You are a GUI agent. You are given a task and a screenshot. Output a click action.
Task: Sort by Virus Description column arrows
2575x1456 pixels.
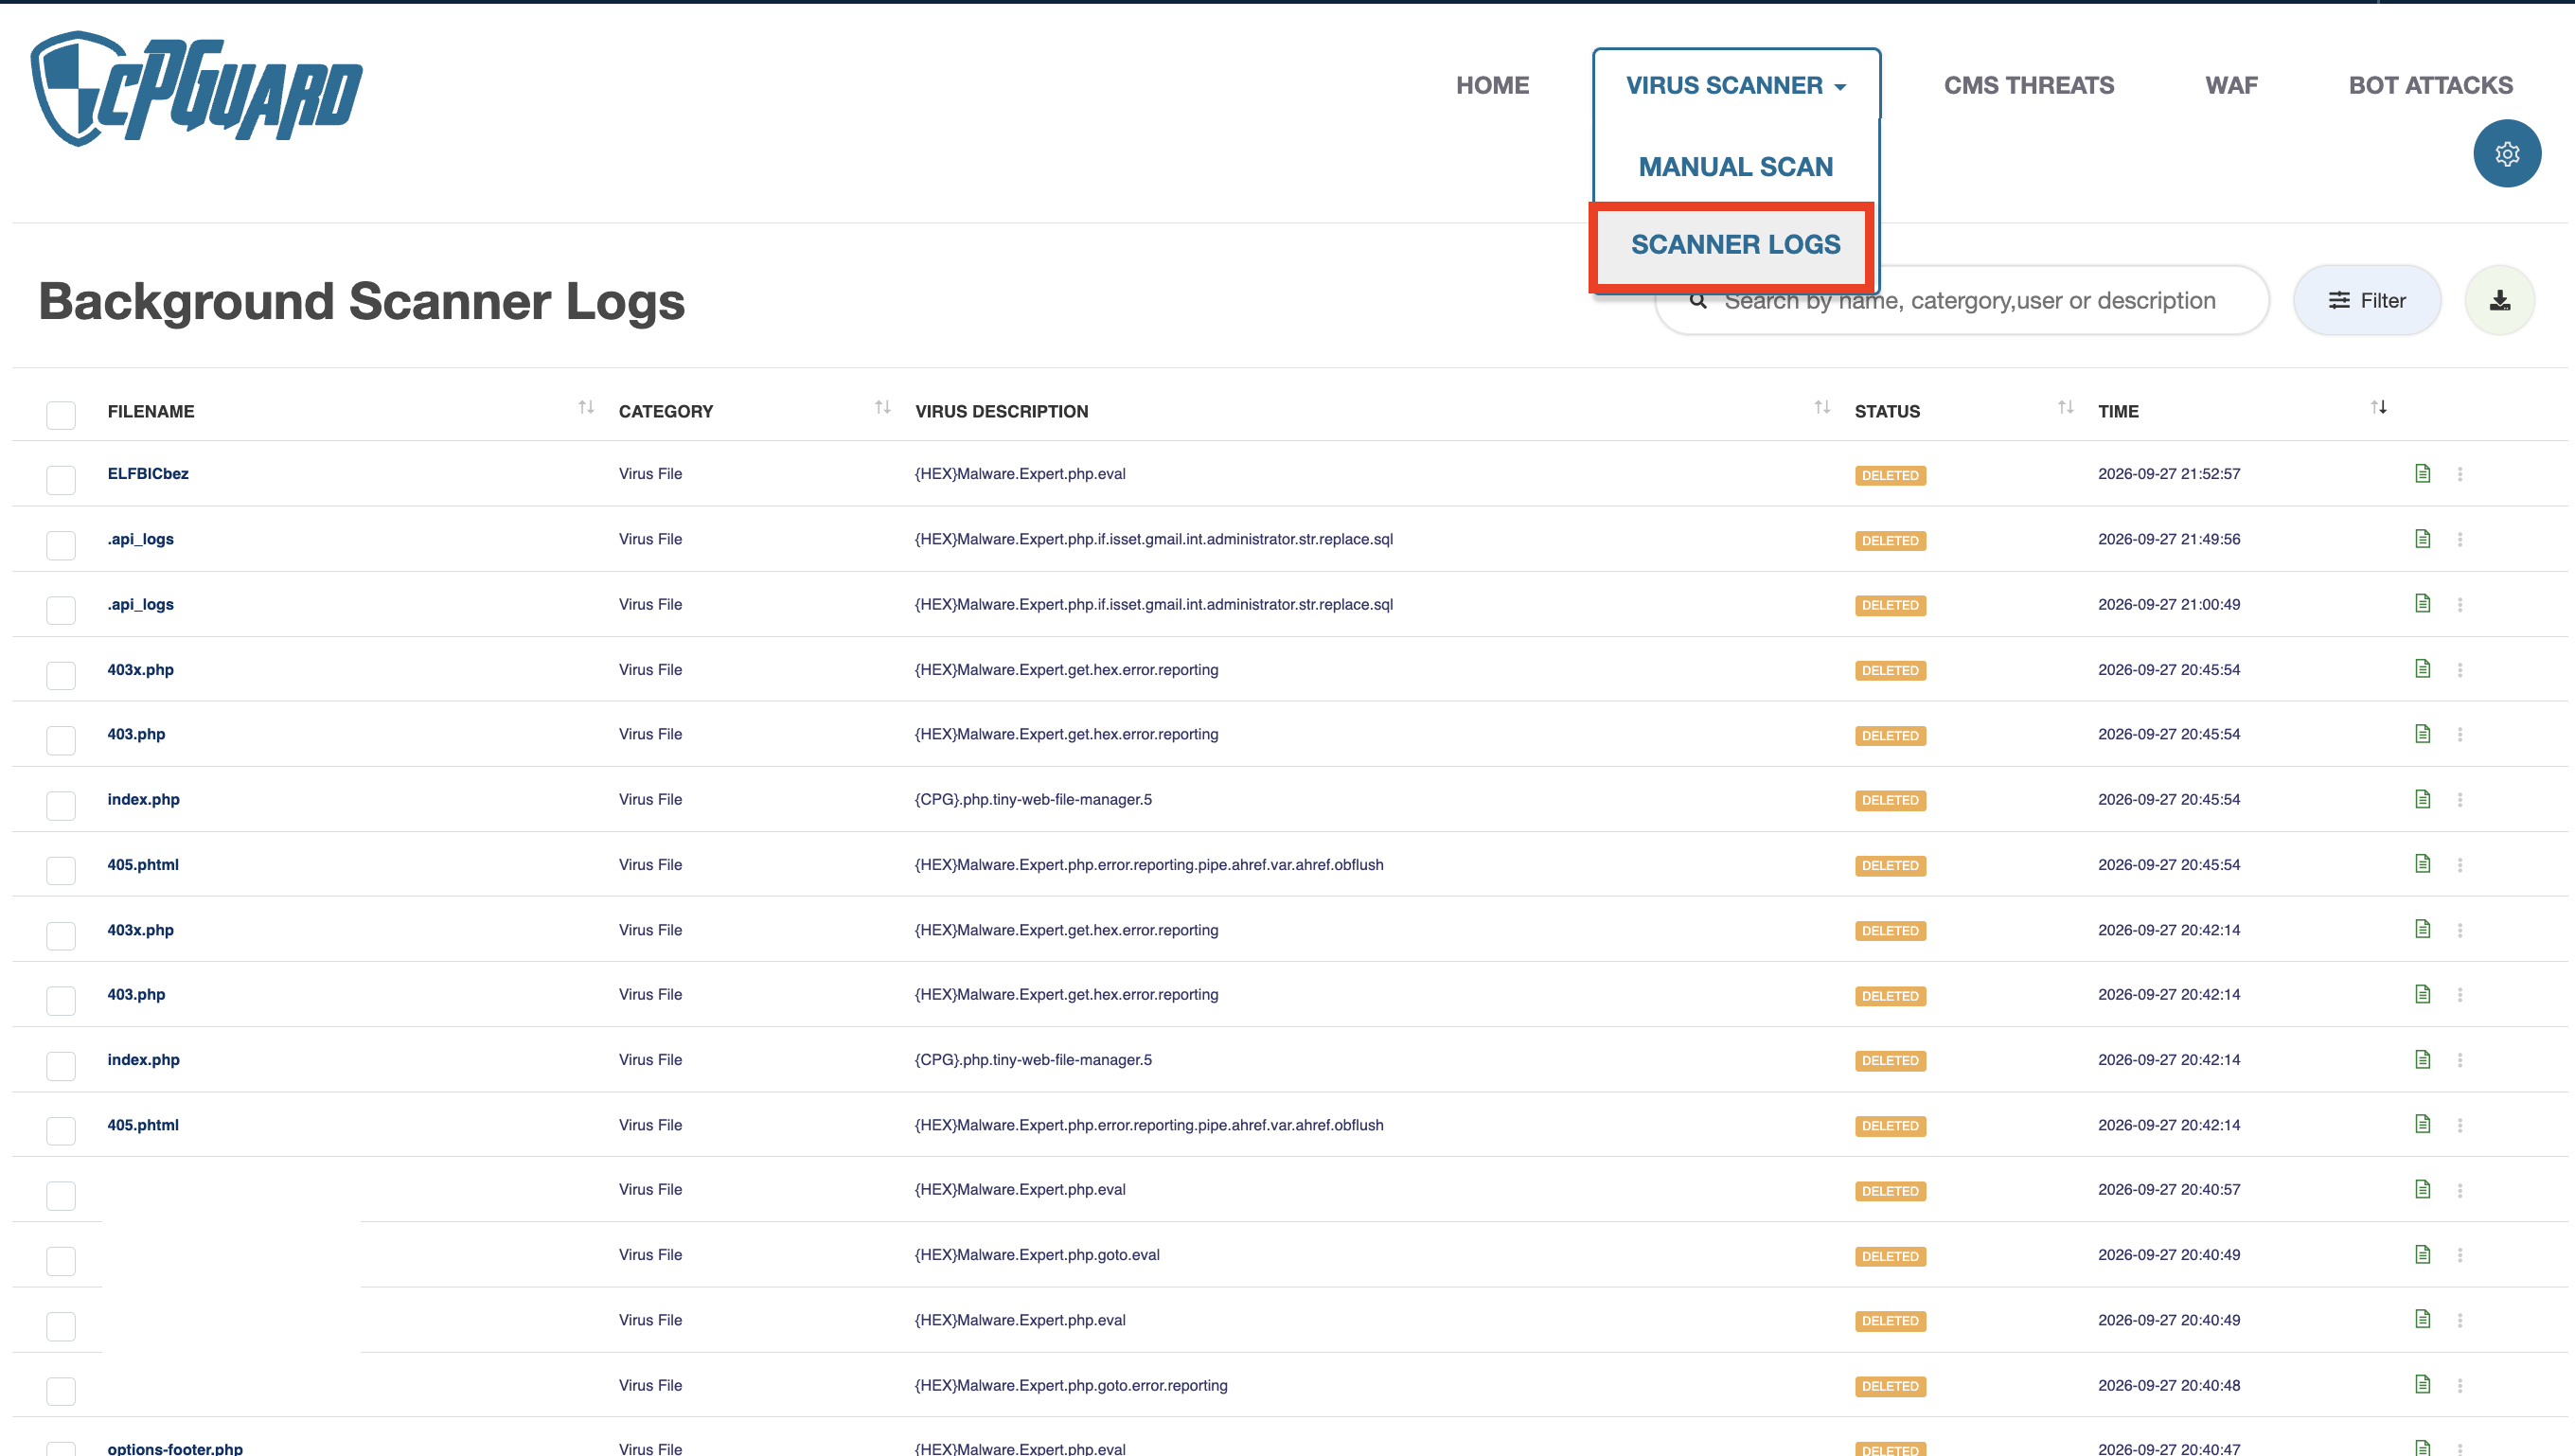coord(1822,407)
